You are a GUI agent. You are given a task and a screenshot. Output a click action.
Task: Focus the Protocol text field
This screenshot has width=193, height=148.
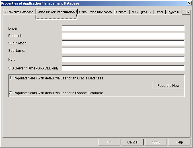[123, 36]
